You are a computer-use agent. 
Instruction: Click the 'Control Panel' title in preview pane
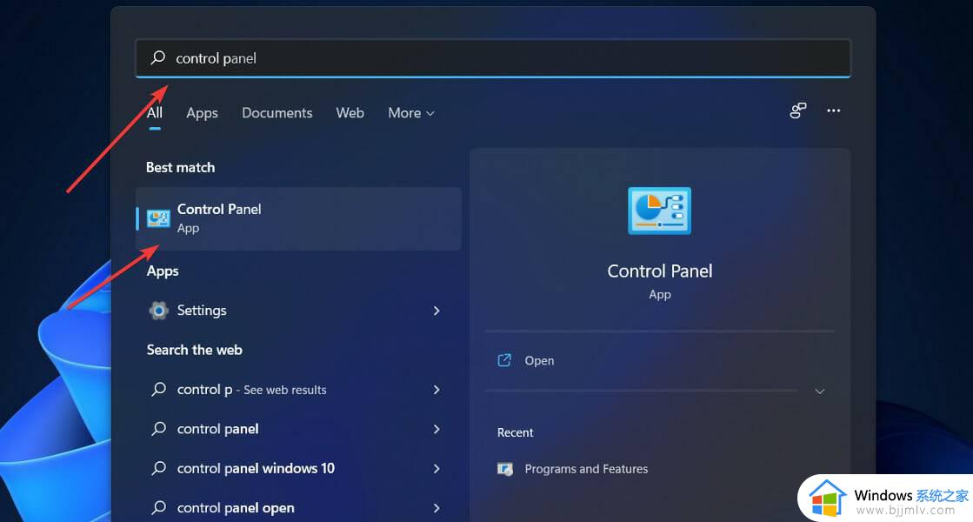[x=660, y=271]
